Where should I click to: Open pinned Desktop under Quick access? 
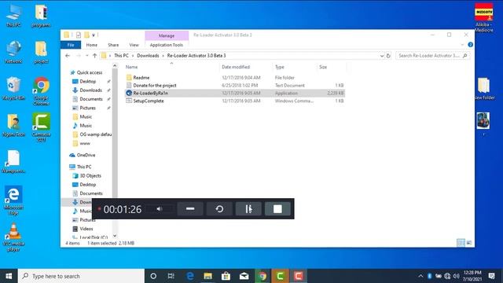pyautogui.click(x=87, y=82)
